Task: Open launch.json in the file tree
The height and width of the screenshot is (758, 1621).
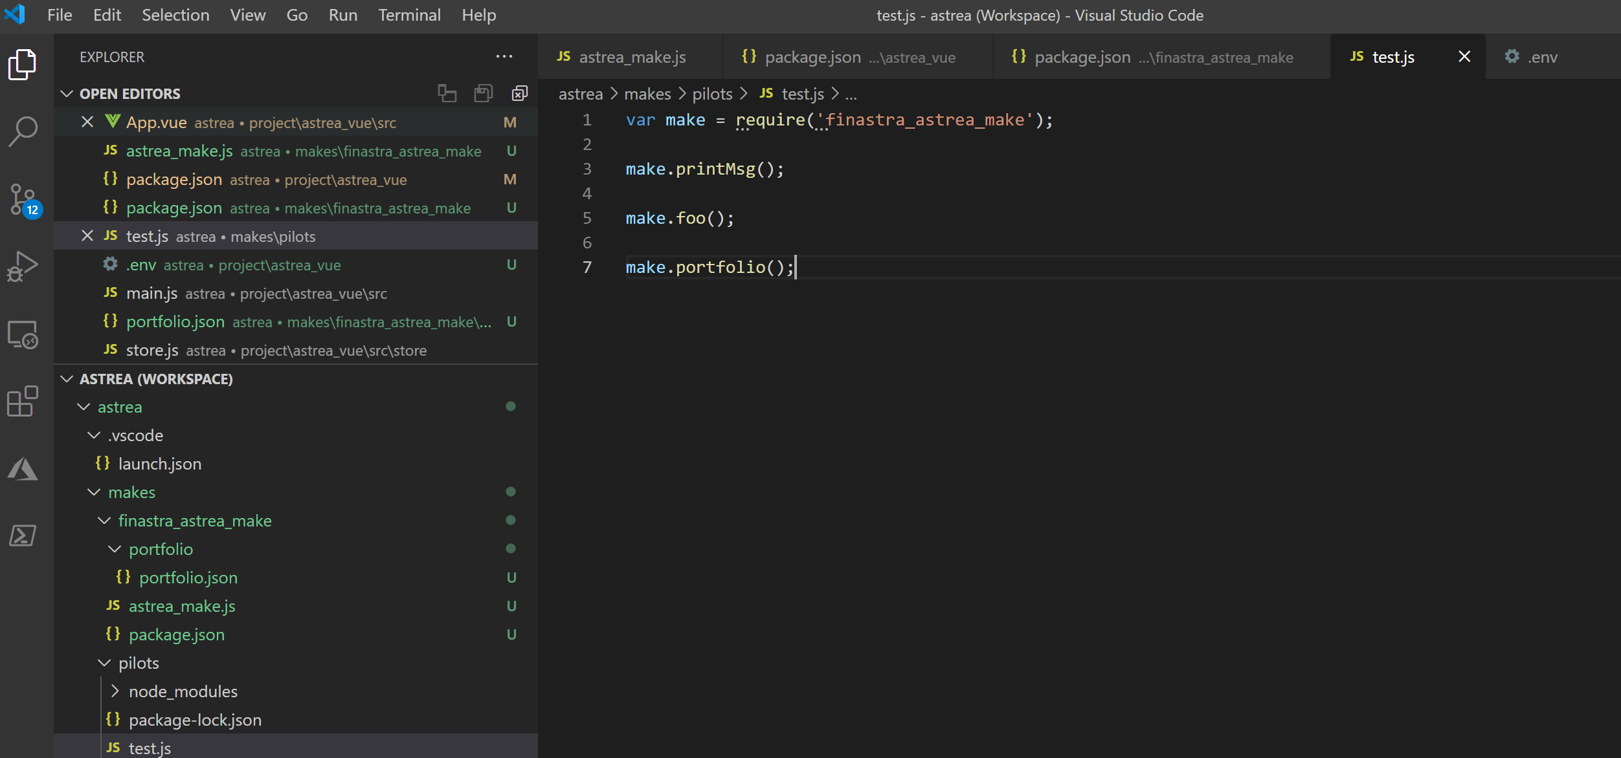Action: pyautogui.click(x=159, y=464)
